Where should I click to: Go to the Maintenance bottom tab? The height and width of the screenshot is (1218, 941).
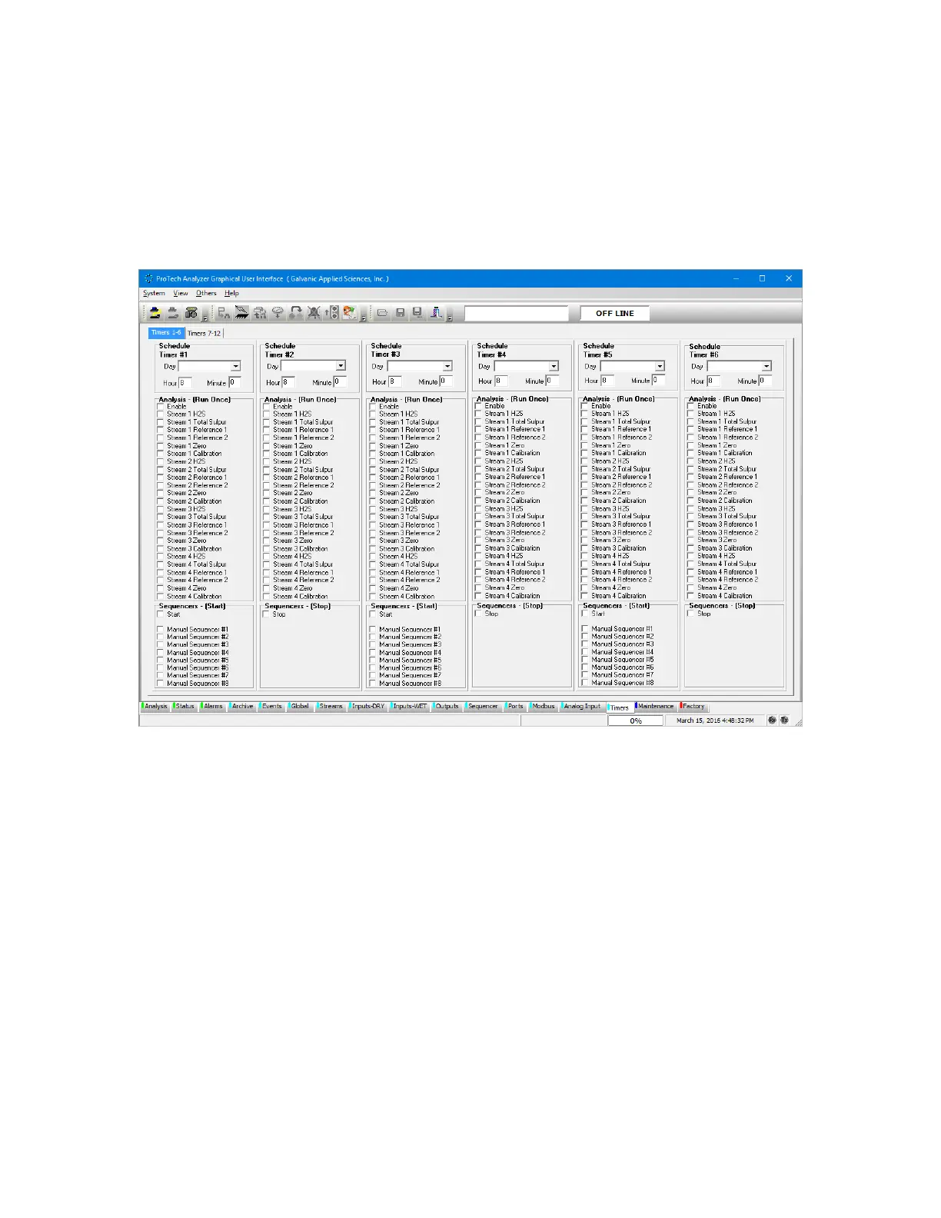coord(655,706)
